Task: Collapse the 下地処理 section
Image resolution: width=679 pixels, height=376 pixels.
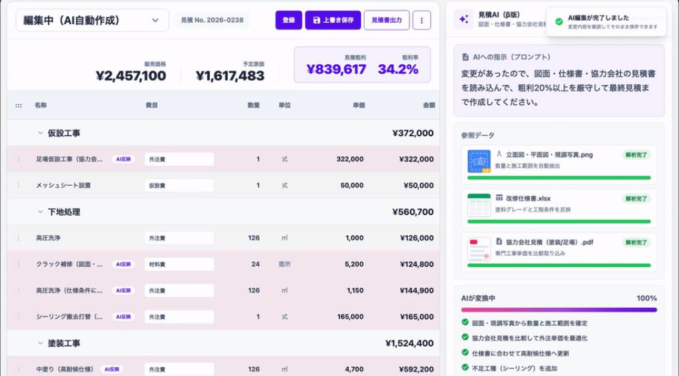Action: [40, 212]
